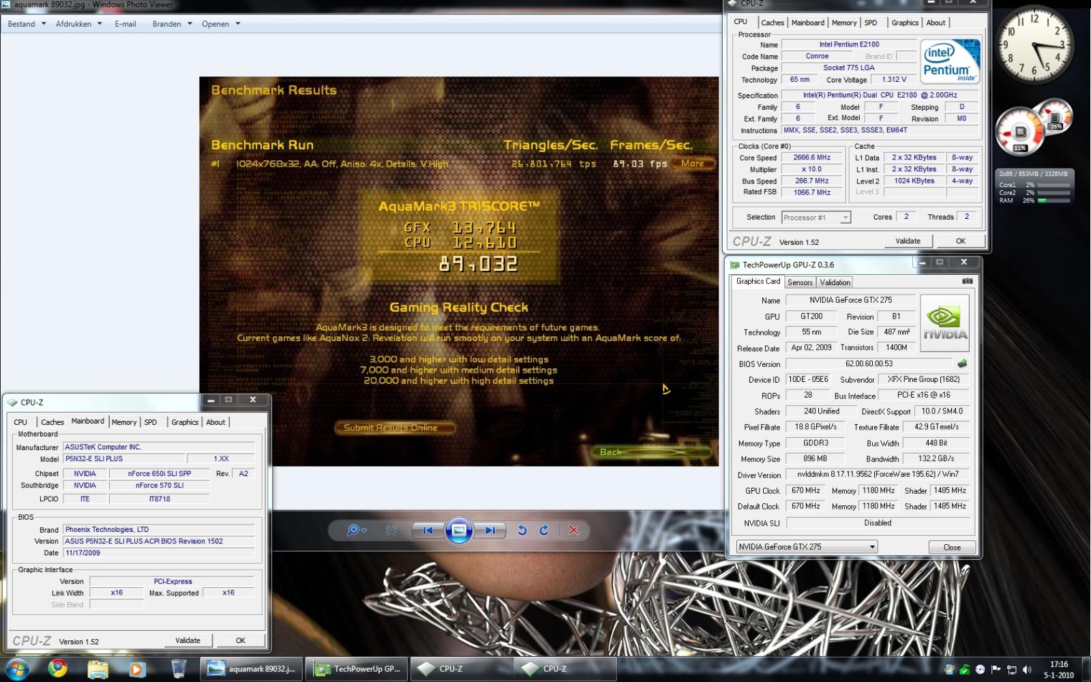Screen dimensions: 1091x682
Task: Open Graphics tab in top CPU-Z window
Action: tap(905, 23)
